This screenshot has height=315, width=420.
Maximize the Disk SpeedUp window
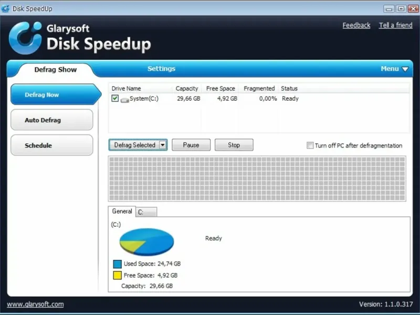(x=401, y=9)
